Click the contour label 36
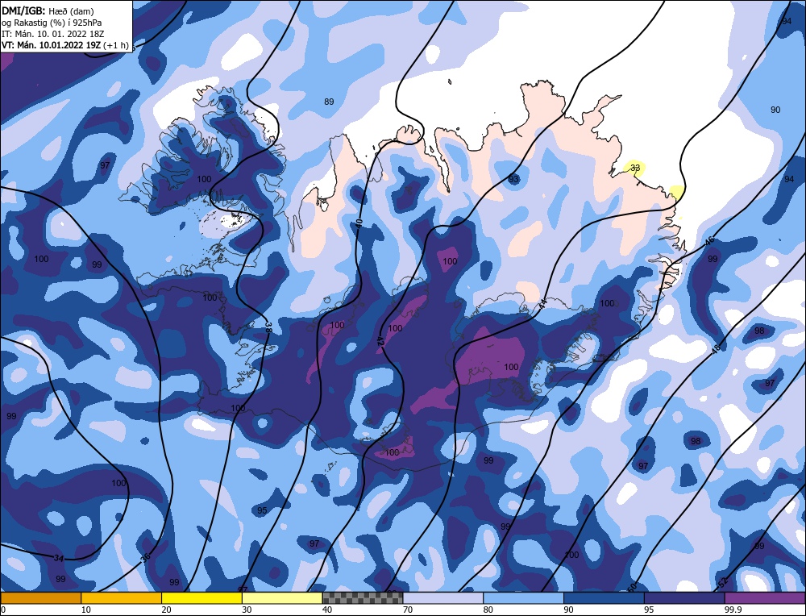This screenshot has height=616, width=806. 145,557
